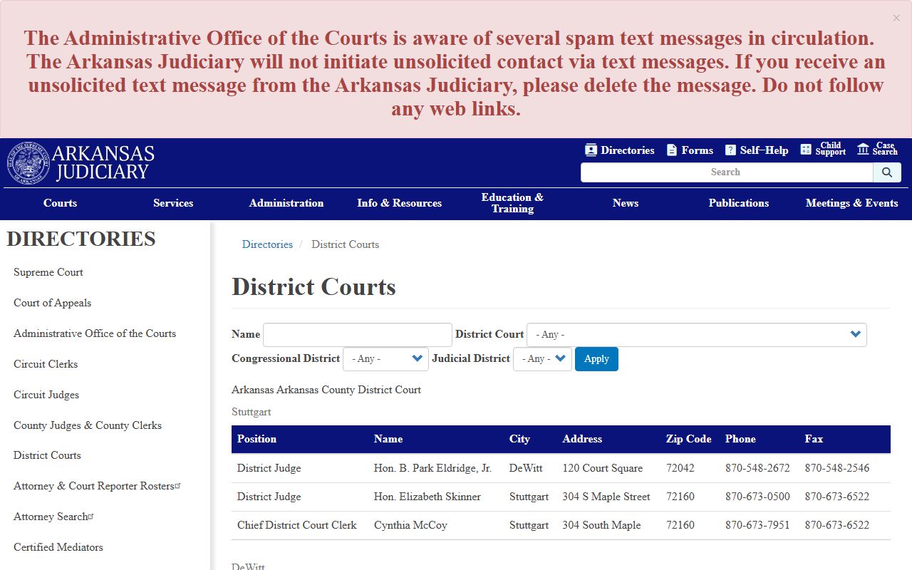Open Forms from the header shortcuts
This screenshot has height=570, width=912.
690,150
